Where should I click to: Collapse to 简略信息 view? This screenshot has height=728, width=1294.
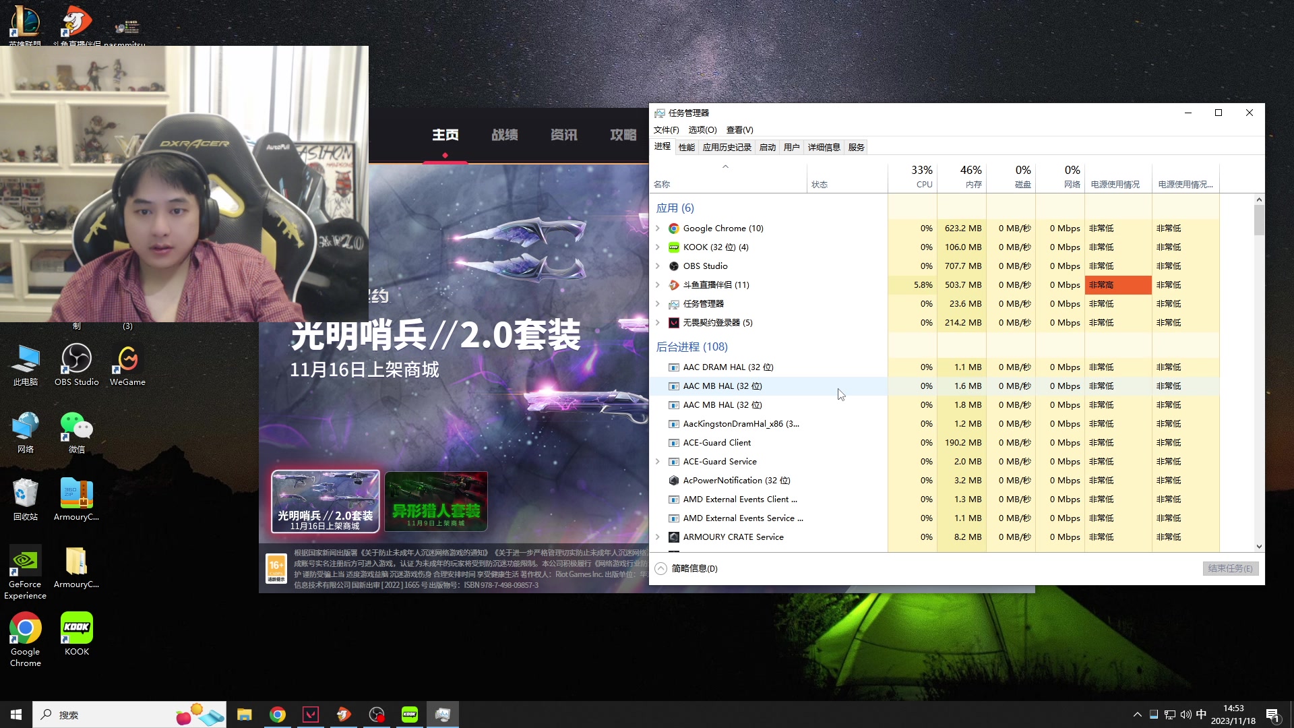coord(687,568)
